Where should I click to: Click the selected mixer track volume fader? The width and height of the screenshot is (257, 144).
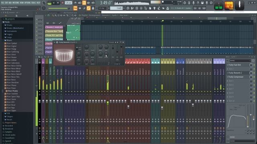coord(108,103)
